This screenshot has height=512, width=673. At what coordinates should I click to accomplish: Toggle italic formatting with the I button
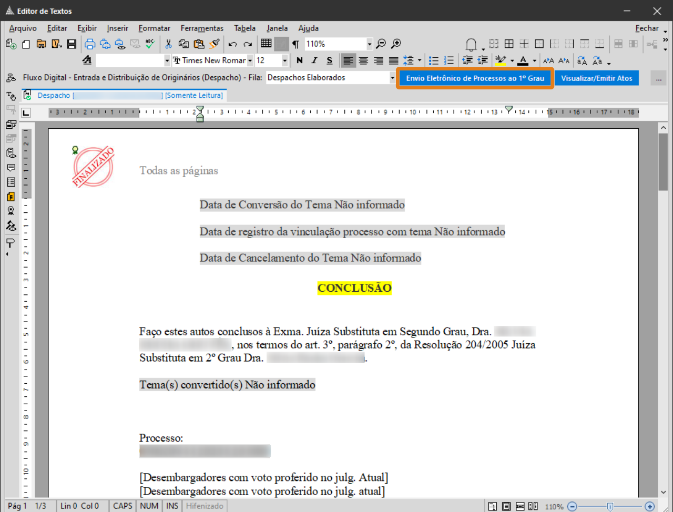point(314,60)
